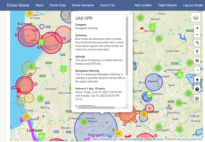Click the popup horizontal scrollbar thumb
Screen dimensions: 205x142
96,108
